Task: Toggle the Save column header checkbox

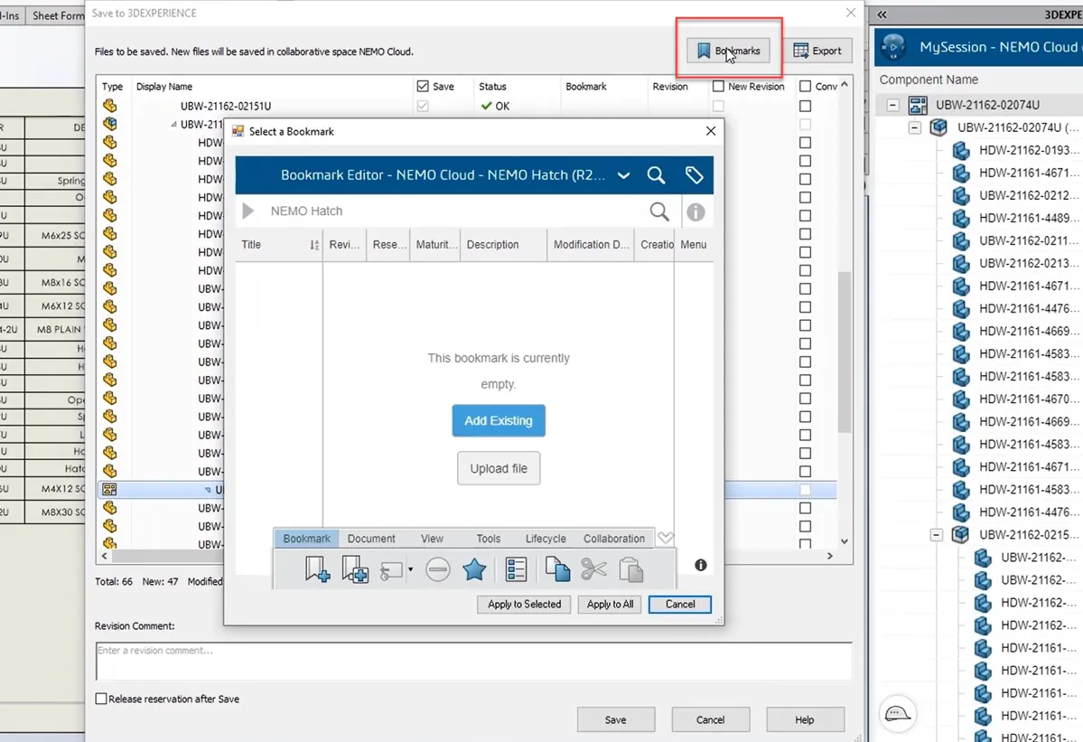Action: pyautogui.click(x=423, y=87)
